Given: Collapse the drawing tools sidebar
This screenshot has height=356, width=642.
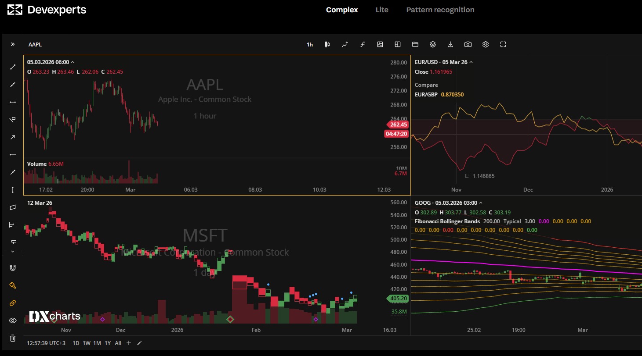Looking at the screenshot, I should click(12, 44).
